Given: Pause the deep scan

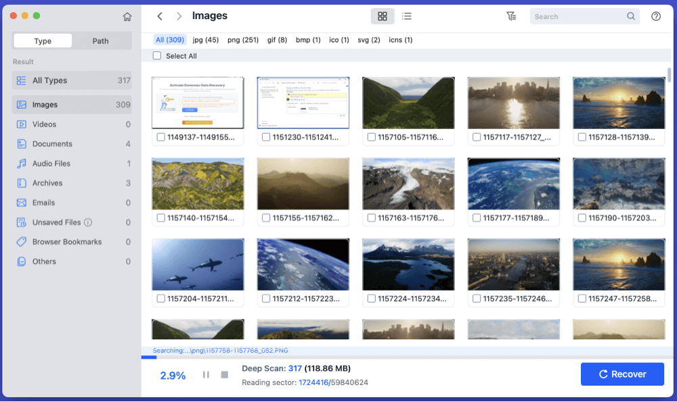Looking at the screenshot, I should pyautogui.click(x=206, y=374).
